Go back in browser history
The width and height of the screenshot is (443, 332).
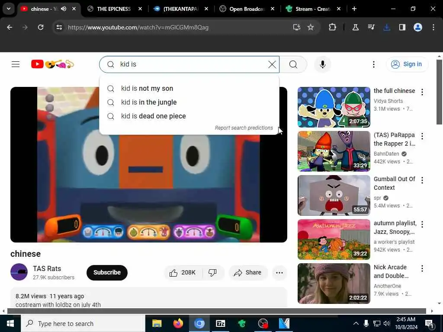10,27
